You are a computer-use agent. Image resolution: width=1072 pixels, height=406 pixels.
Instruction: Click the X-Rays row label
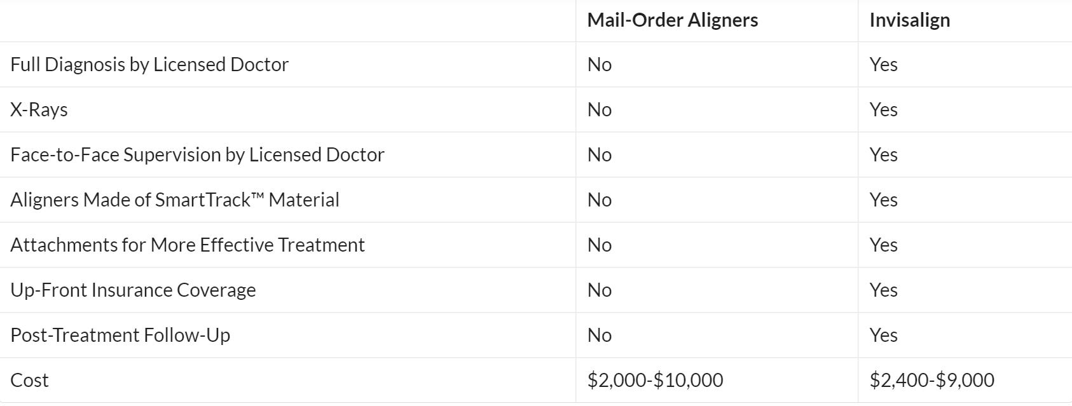(x=39, y=110)
